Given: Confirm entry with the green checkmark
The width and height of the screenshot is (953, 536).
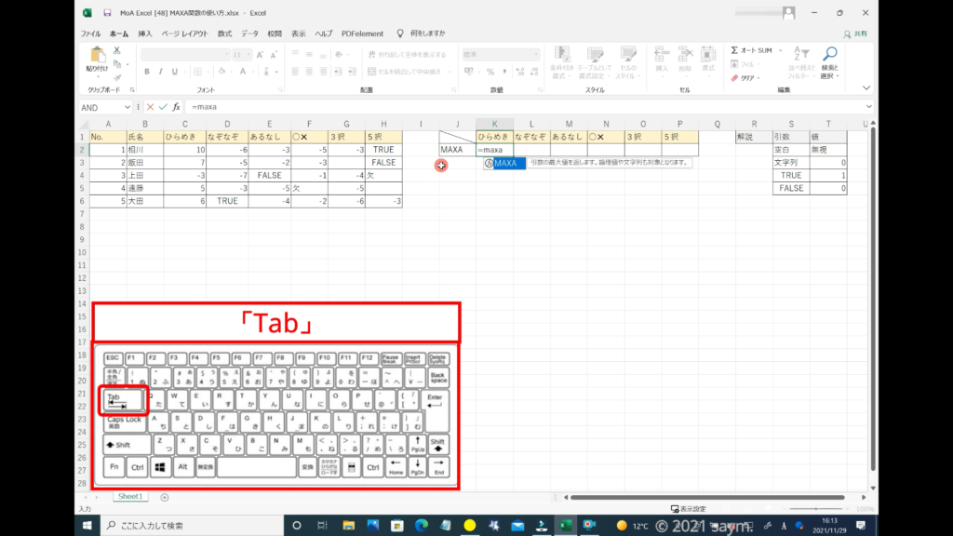Looking at the screenshot, I should tap(163, 107).
